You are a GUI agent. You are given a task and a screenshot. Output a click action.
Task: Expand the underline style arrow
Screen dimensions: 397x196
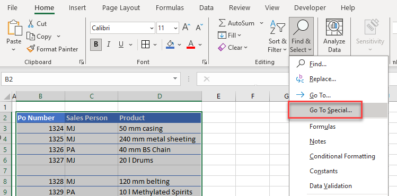130,45
